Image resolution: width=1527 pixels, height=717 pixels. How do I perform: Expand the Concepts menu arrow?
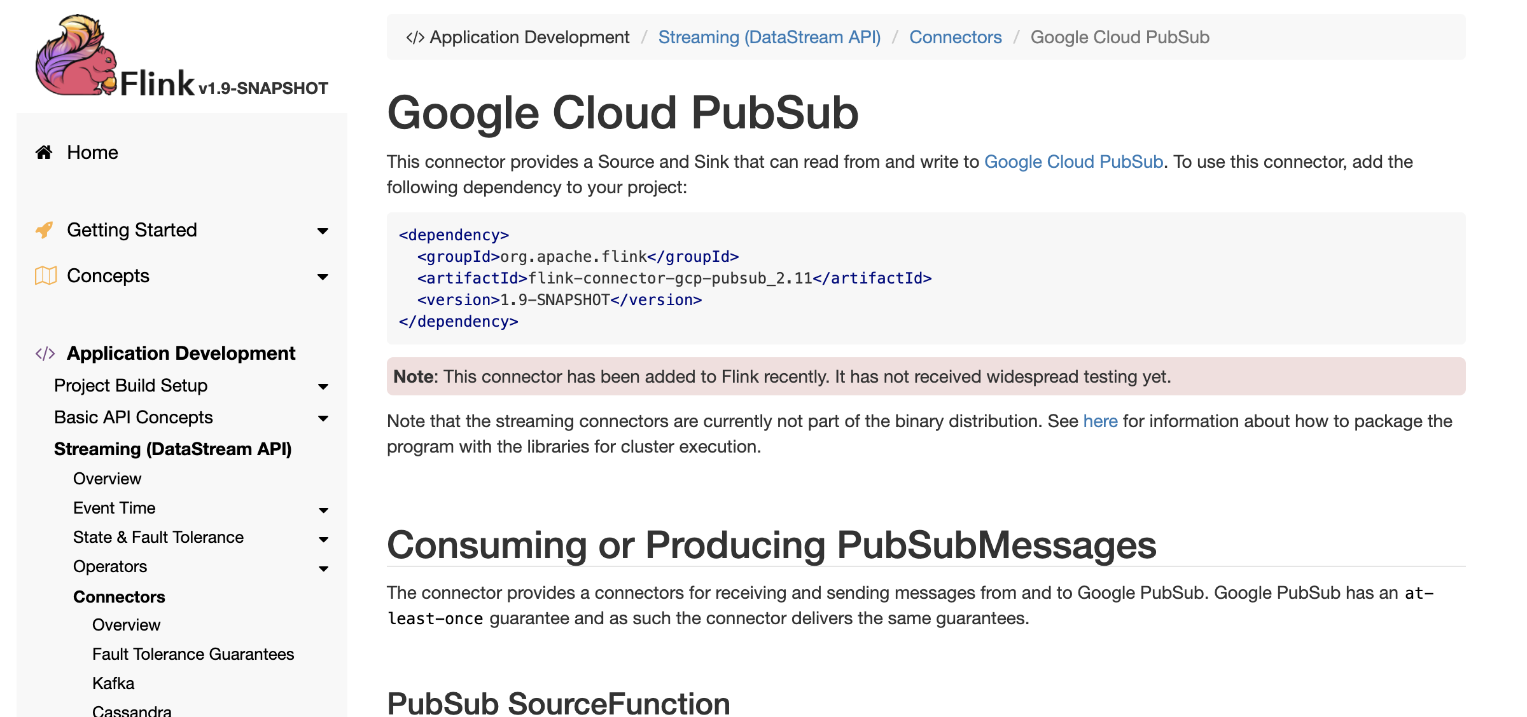(323, 277)
